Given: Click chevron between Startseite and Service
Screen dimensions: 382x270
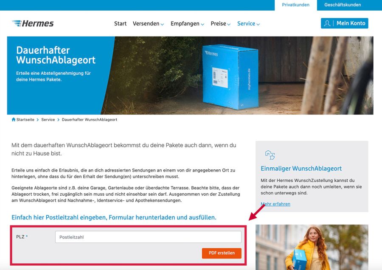Looking at the screenshot, I should click(x=37, y=120).
